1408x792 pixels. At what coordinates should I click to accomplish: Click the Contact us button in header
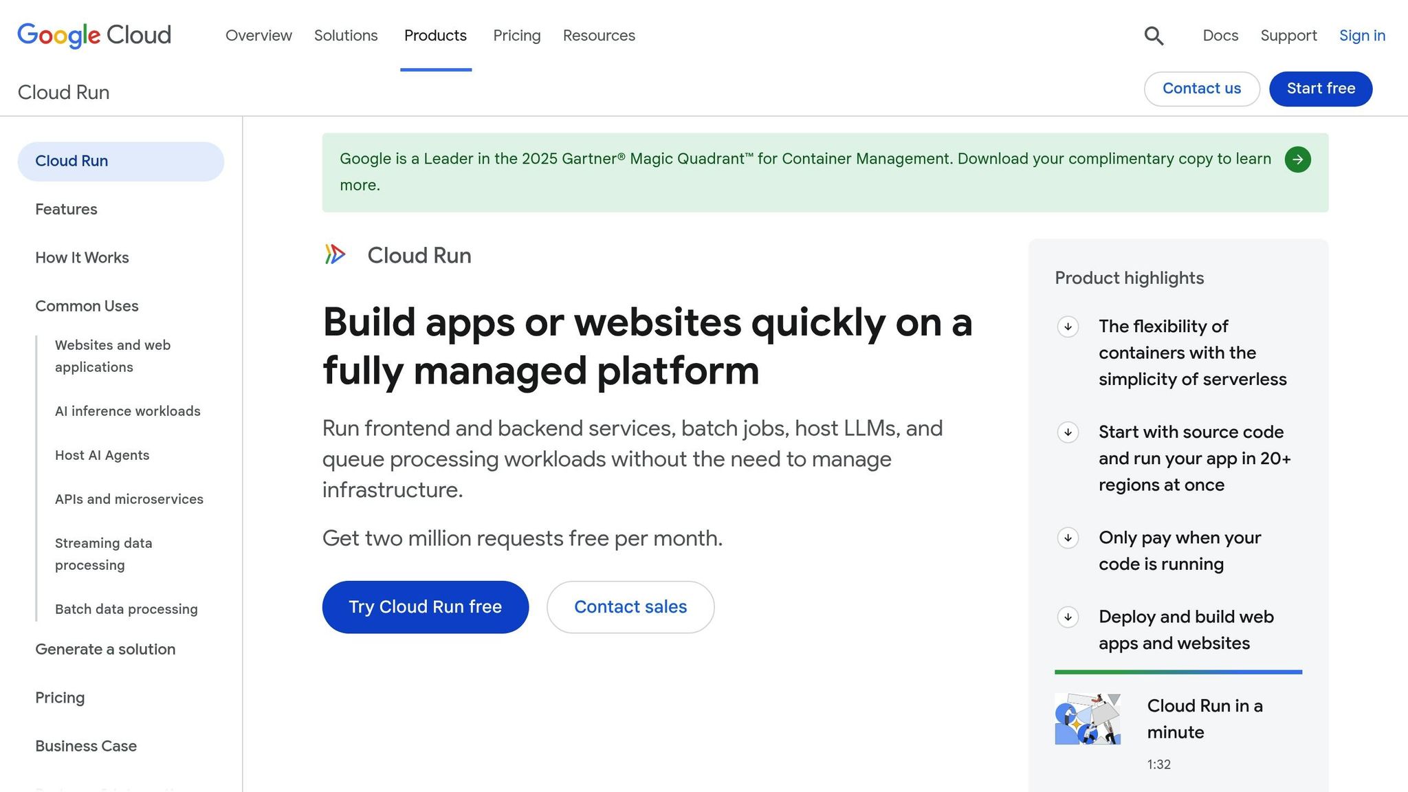[1201, 89]
